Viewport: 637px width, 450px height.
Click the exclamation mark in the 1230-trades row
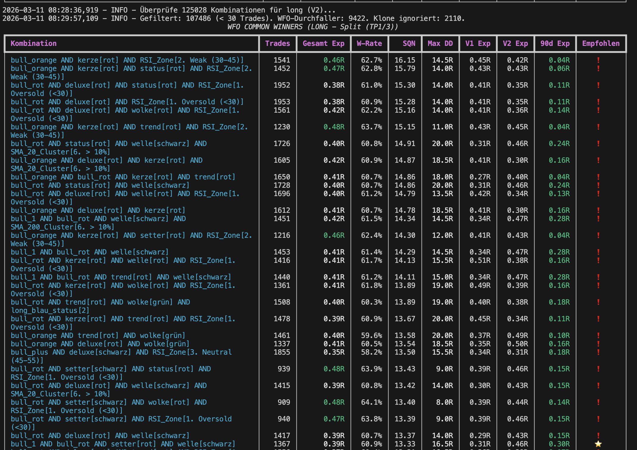click(x=598, y=127)
